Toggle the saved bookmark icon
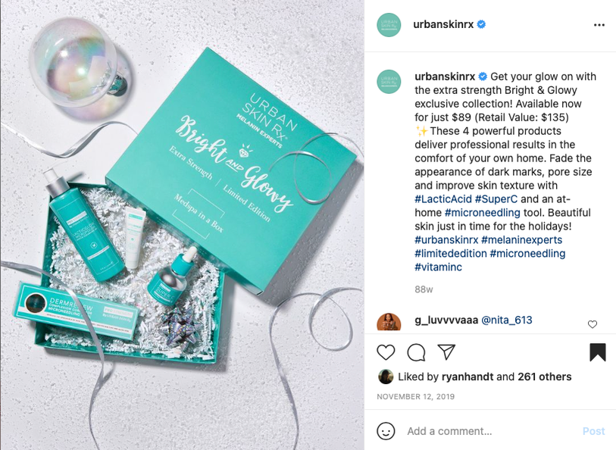 [598, 352]
